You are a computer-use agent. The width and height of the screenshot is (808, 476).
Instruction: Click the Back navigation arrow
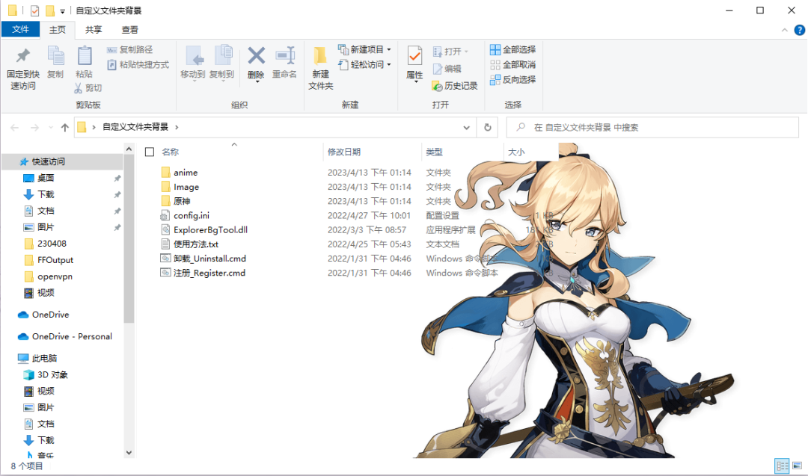pyautogui.click(x=14, y=127)
